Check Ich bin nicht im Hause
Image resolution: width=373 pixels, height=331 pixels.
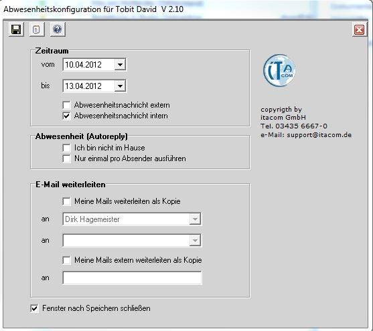(x=66, y=148)
